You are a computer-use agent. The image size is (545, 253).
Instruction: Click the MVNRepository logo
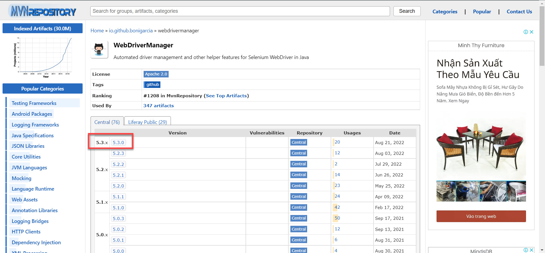(43, 11)
